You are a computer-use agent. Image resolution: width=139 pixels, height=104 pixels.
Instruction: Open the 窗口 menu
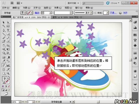(x=79, y=8)
